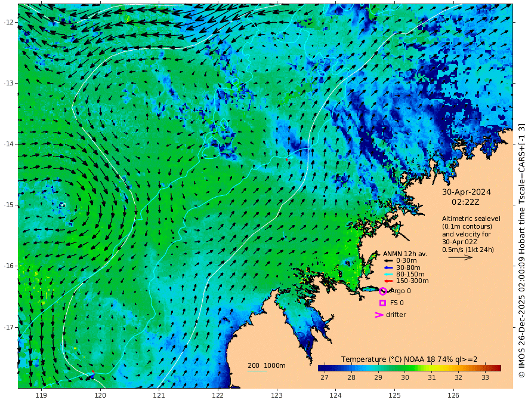Screen dimensions: 525x406
Task: Click the "30-80m" depth label
Action: click(408, 267)
